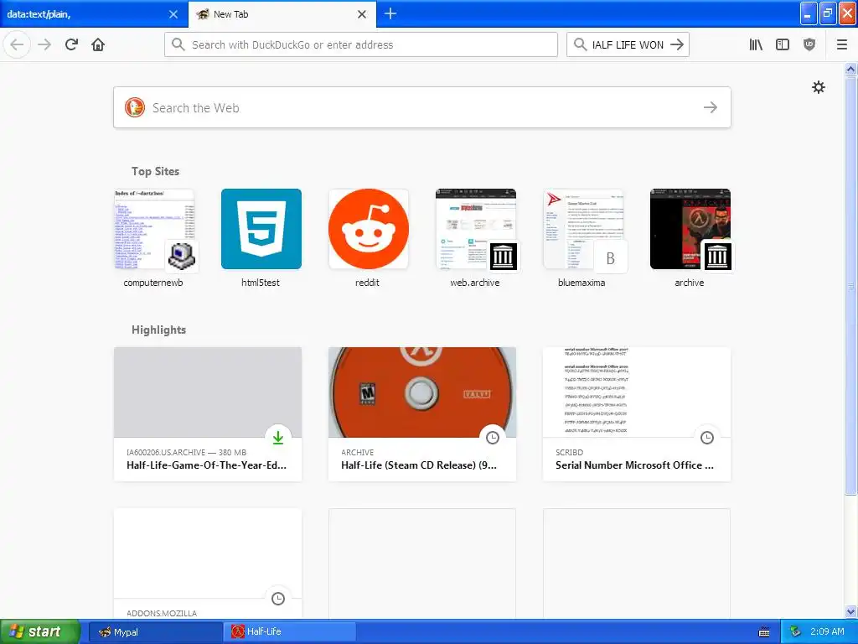The height and width of the screenshot is (644, 858).
Task: Click green download icon on Half-Life-Game card
Action: (278, 437)
